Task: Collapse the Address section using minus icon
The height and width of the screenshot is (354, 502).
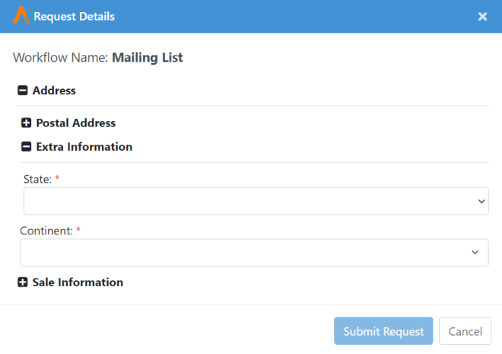Action: pos(22,91)
